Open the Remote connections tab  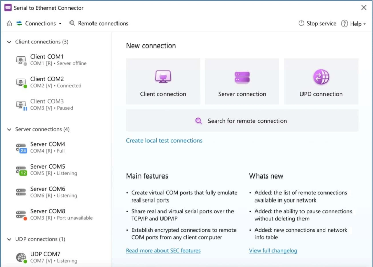99,24
